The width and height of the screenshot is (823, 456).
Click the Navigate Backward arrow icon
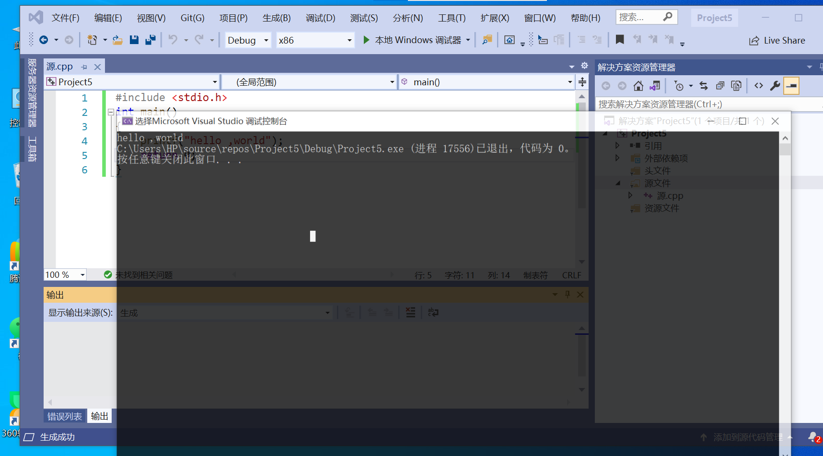tap(44, 40)
